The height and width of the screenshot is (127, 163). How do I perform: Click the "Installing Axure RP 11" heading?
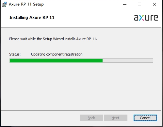pyautogui.click(x=32, y=18)
